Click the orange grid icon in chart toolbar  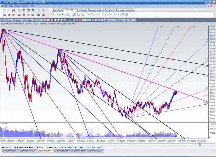80,20
